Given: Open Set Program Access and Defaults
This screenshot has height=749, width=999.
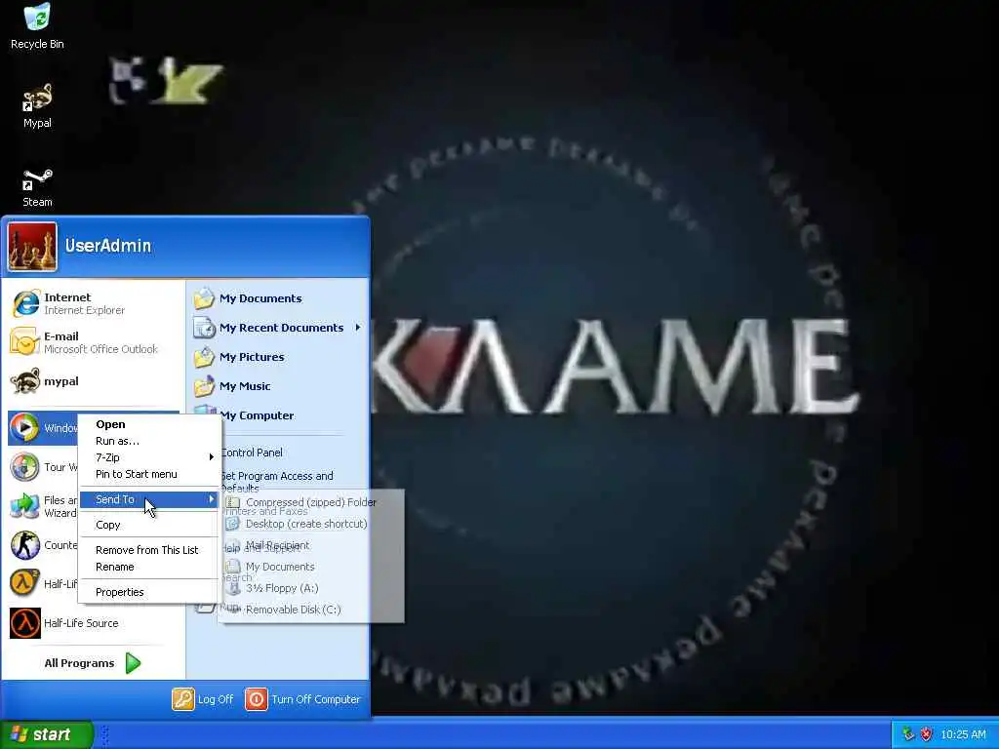Looking at the screenshot, I should tap(277, 482).
